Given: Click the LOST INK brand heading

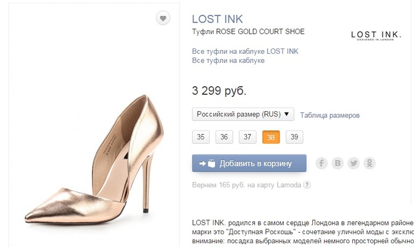Looking at the screenshot, I should (x=217, y=19).
